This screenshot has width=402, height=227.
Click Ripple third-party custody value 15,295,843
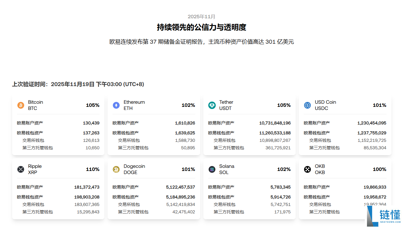click(x=88, y=212)
